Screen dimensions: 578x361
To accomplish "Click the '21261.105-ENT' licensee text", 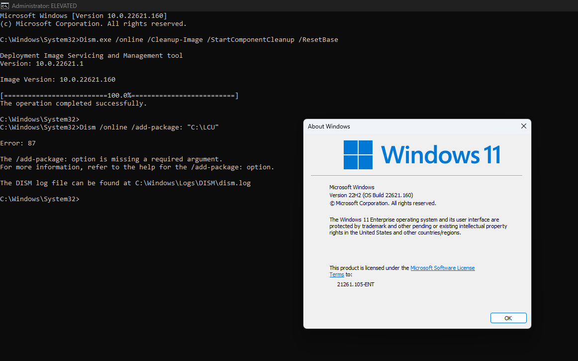I will (356, 285).
